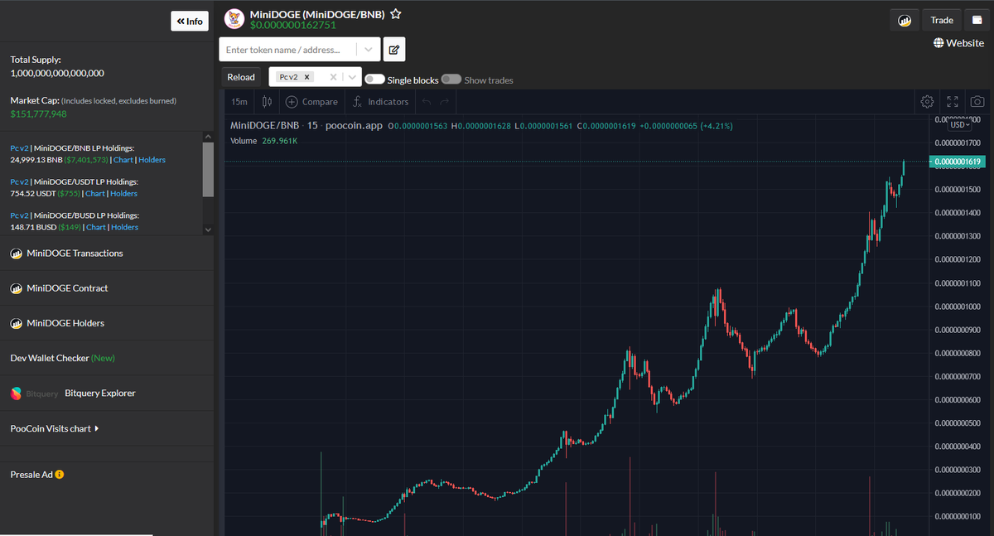Click the Reload button
The width and height of the screenshot is (994, 536).
(240, 76)
